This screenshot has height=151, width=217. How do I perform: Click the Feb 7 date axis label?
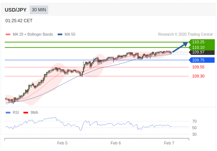point(169,143)
